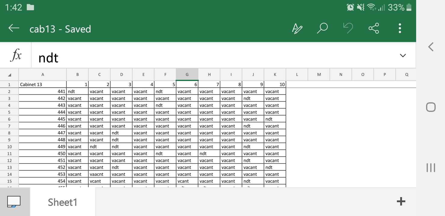Click the fx function icon
This screenshot has width=445, height=216.
(16, 56)
